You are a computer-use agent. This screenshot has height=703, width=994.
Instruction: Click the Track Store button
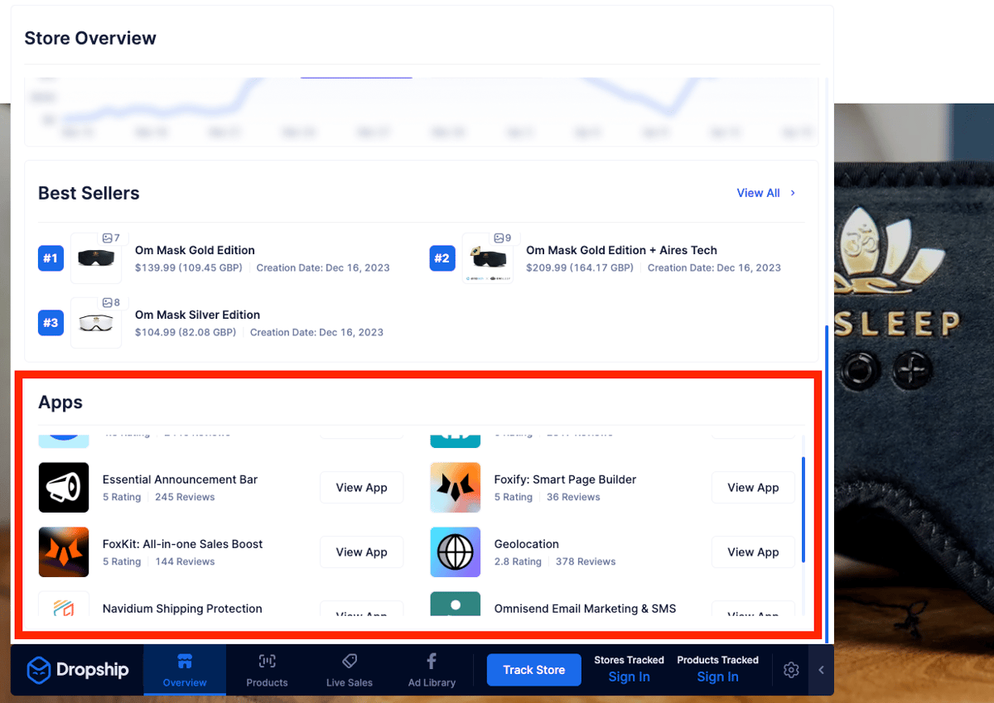point(534,670)
